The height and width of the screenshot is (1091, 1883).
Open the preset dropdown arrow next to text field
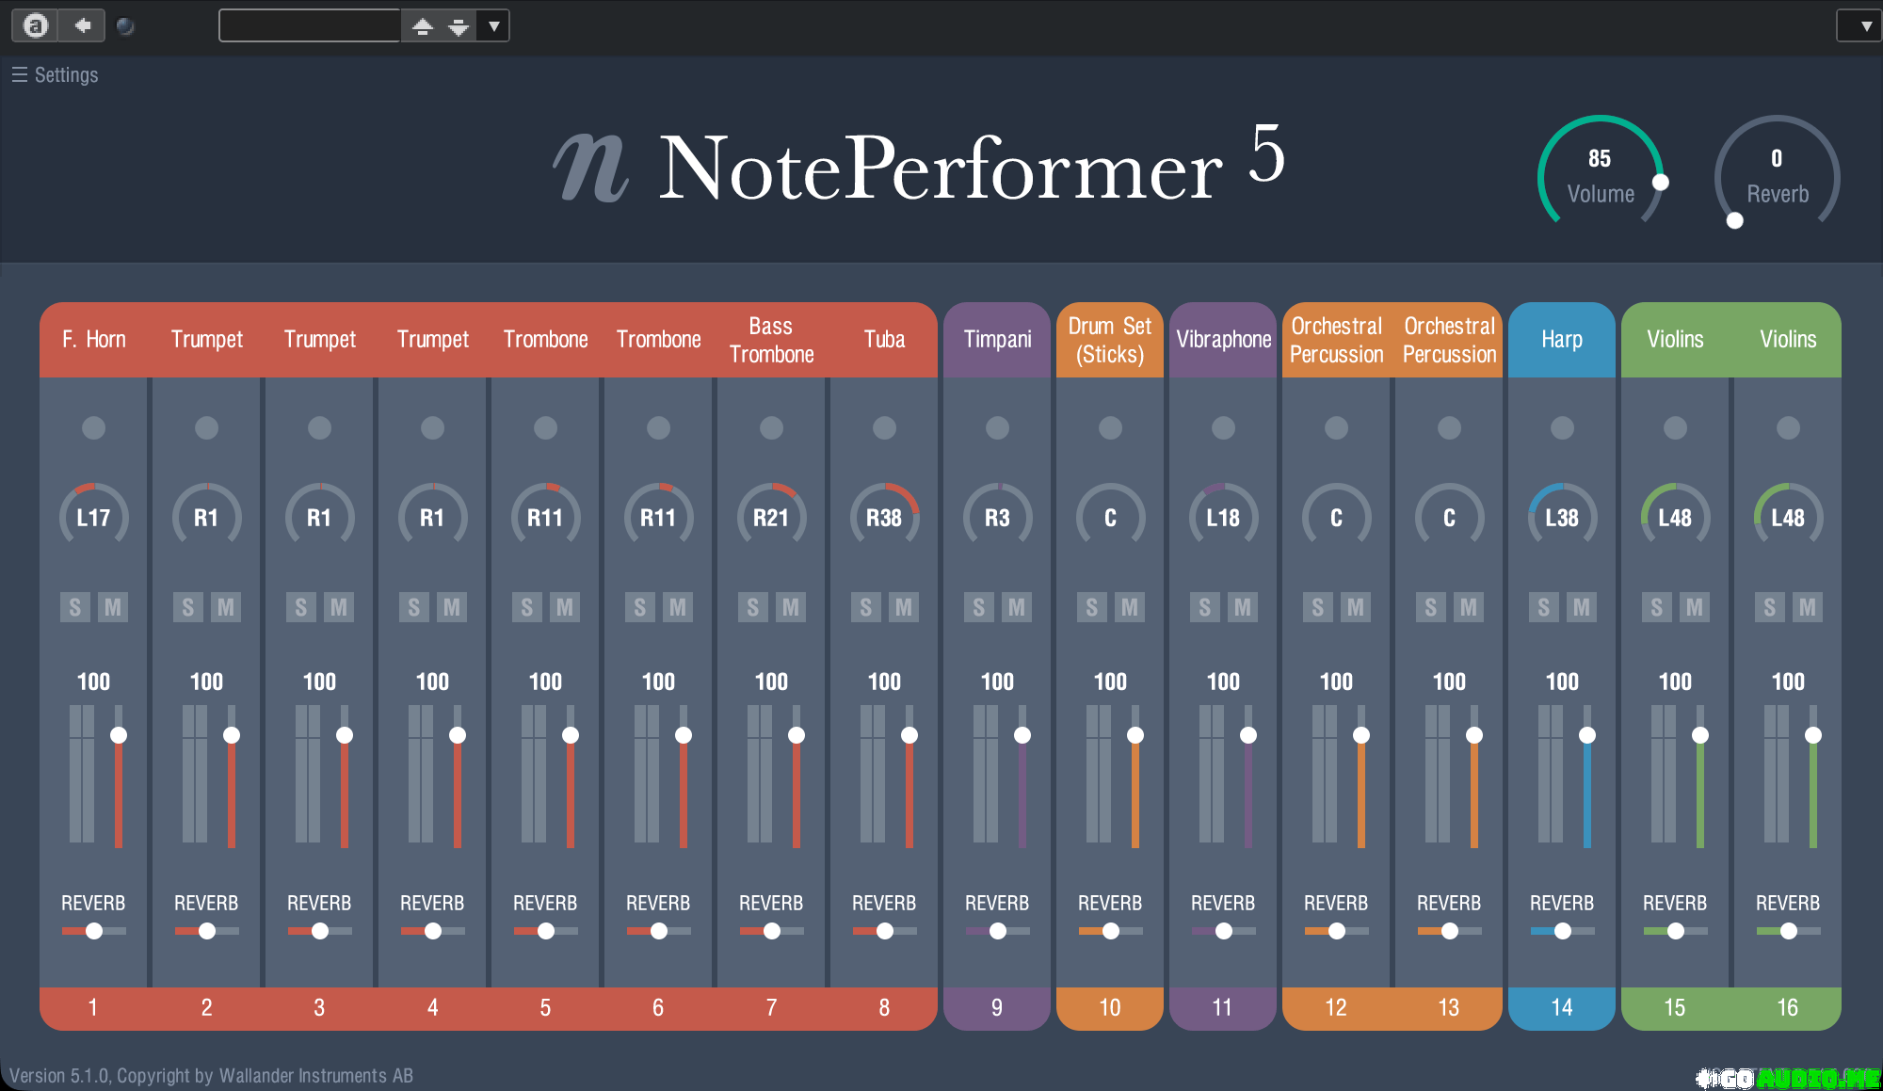tap(493, 26)
